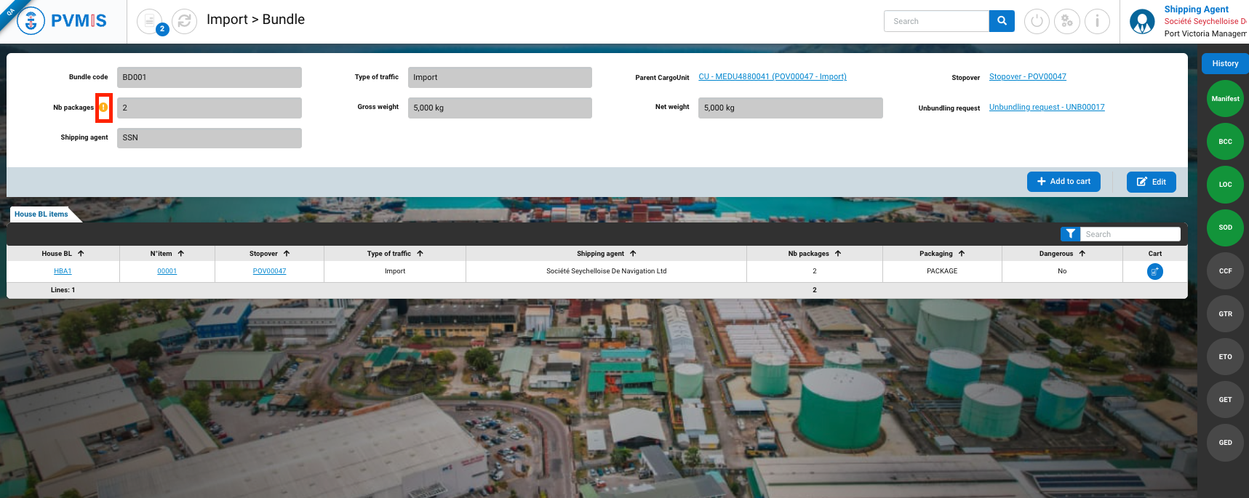The height and width of the screenshot is (498, 1249).
Task: Click the green Manifest step circle
Action: coord(1225,99)
